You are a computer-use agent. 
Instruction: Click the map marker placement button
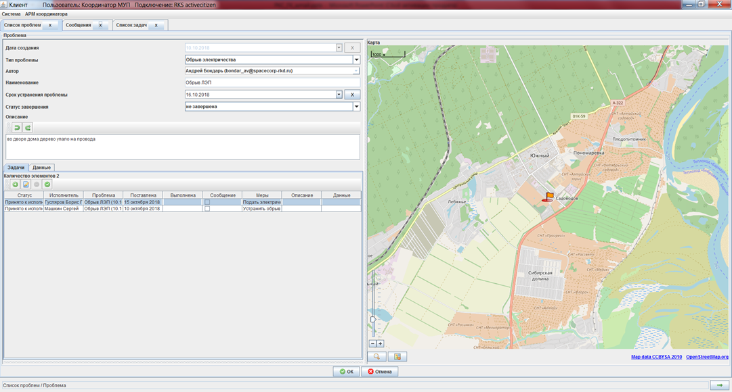[x=397, y=356]
